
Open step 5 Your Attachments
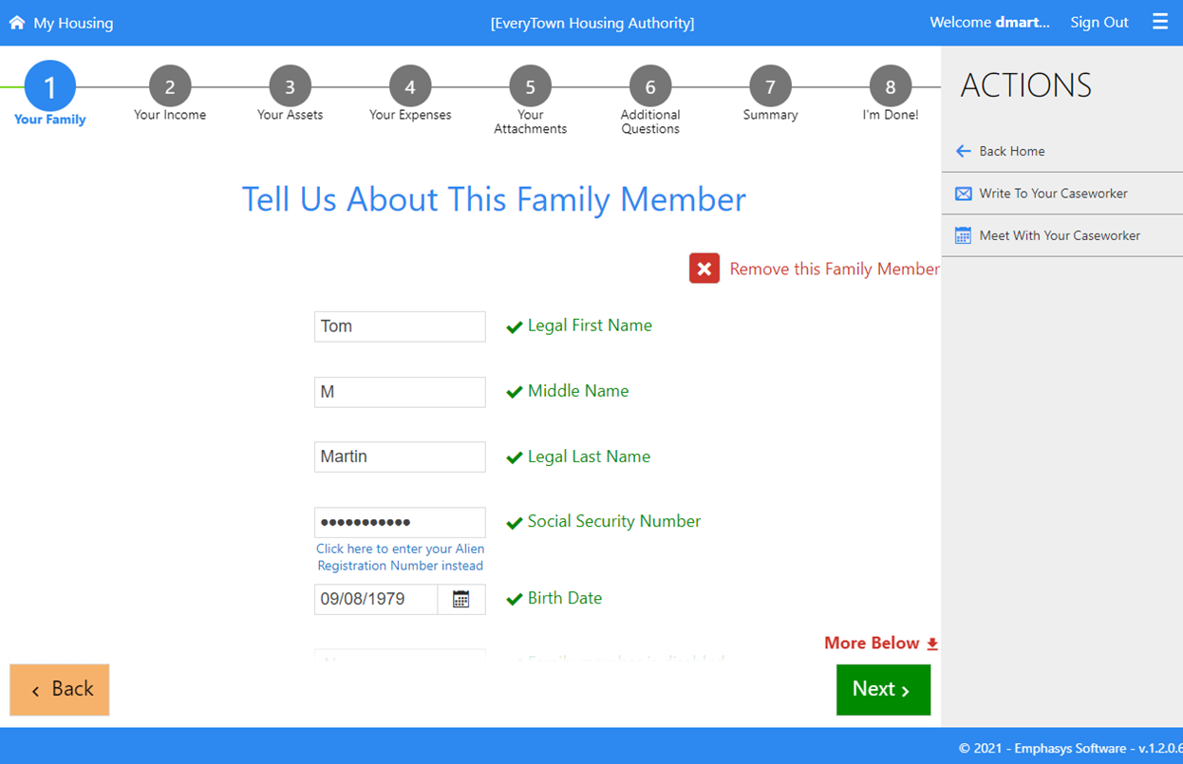530,87
